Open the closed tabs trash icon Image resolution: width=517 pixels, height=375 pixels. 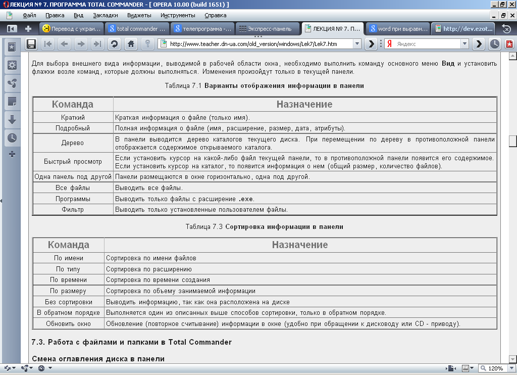click(x=506, y=29)
